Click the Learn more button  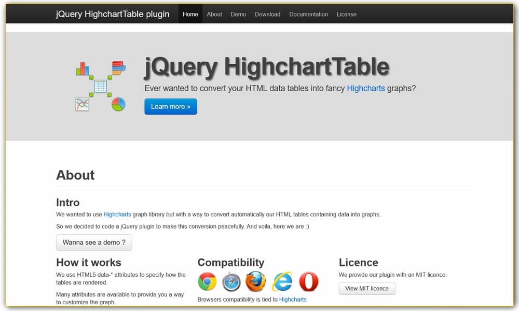[171, 106]
